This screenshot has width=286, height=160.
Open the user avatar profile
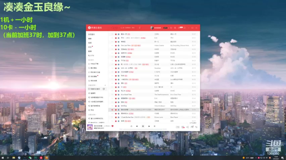pos(152,28)
